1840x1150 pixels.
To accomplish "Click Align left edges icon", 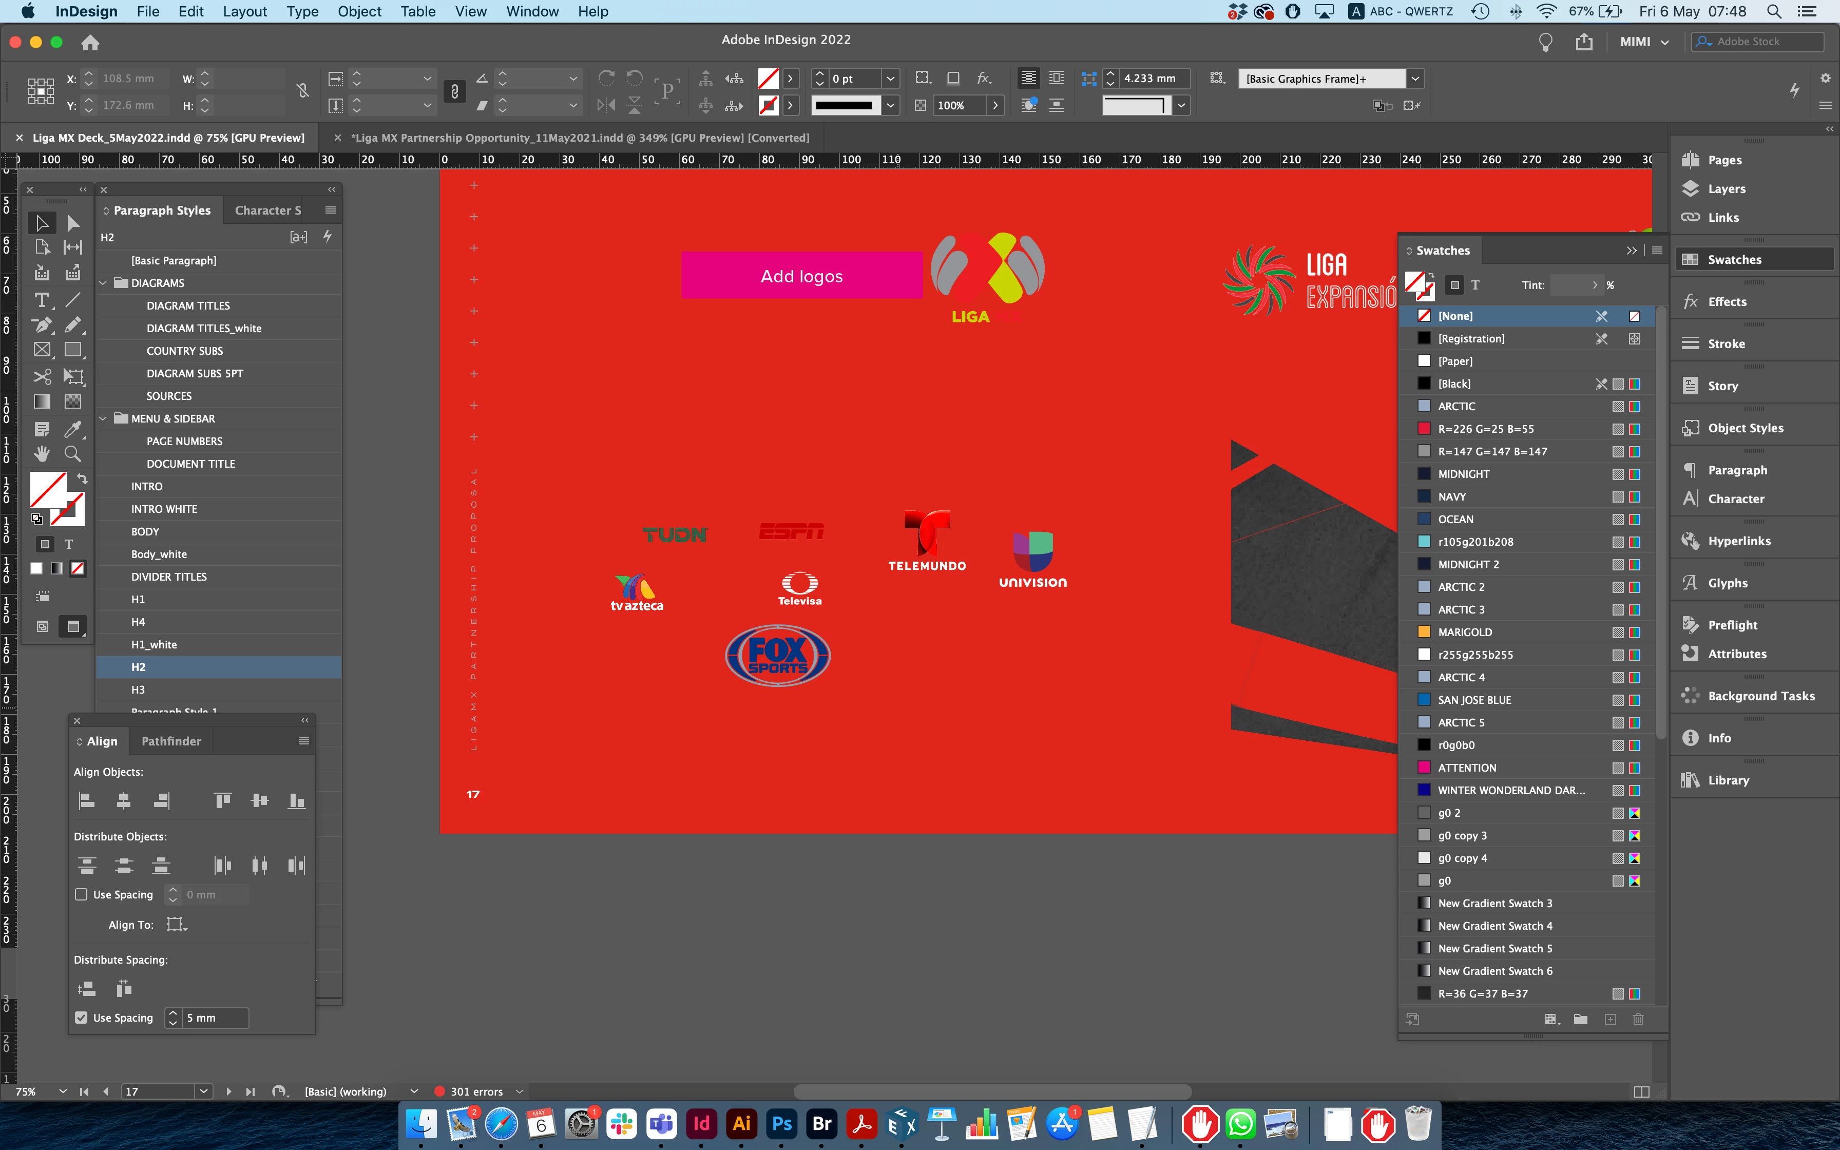I will coord(87,800).
